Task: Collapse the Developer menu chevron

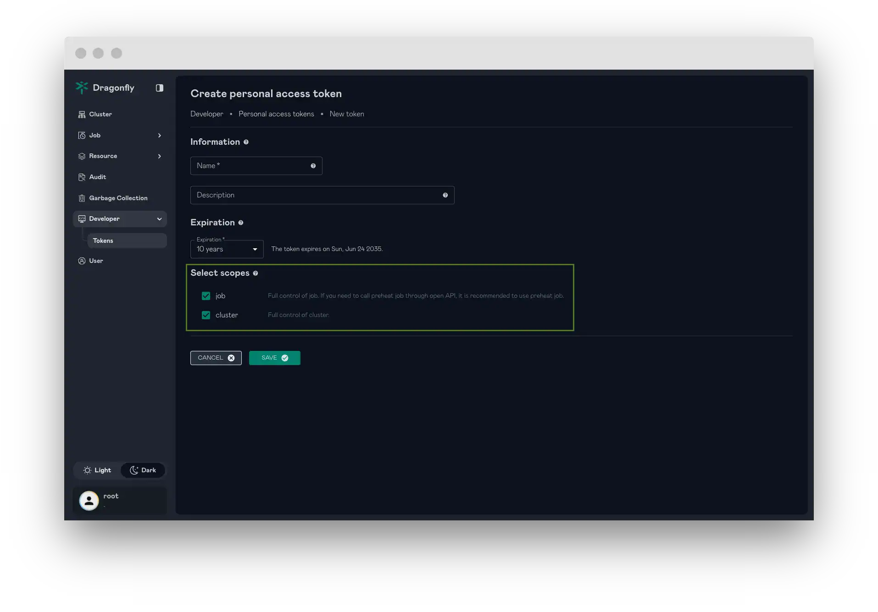Action: [x=159, y=219]
